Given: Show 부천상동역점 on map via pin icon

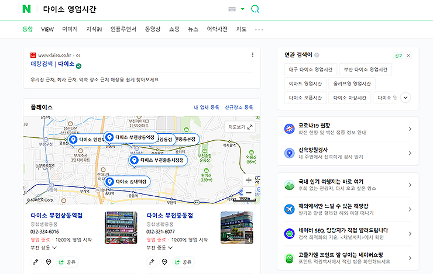Looking at the screenshot, I should 49,262.
